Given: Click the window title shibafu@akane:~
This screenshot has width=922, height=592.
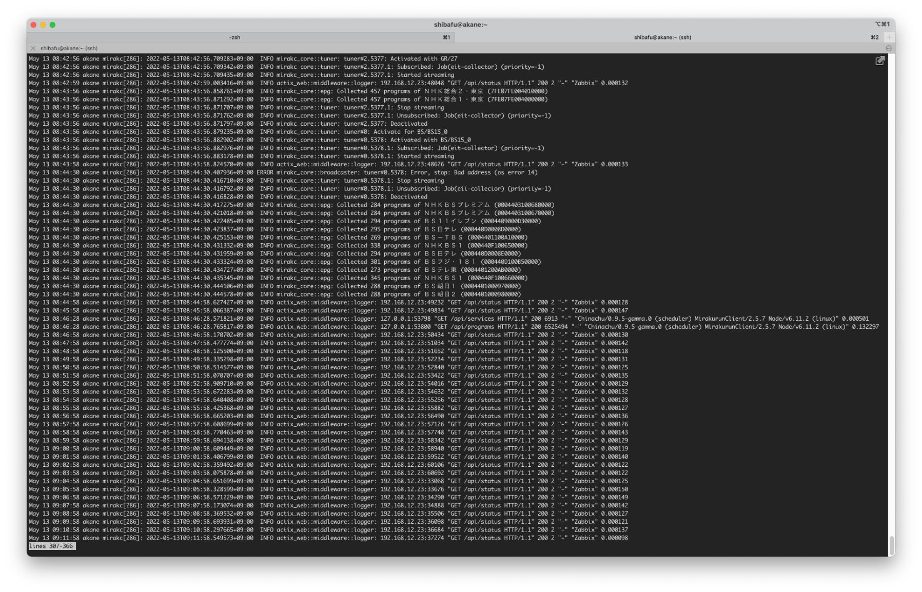Looking at the screenshot, I should 460,25.
